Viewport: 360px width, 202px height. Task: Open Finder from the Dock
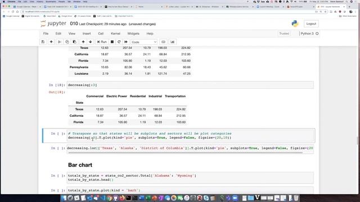64,198
